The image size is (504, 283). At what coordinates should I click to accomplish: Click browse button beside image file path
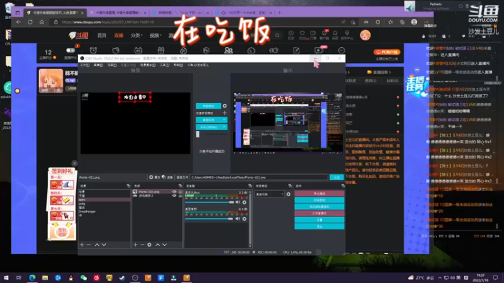pos(336,177)
